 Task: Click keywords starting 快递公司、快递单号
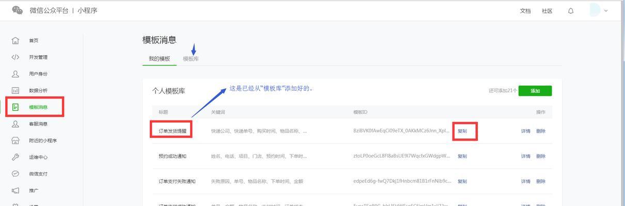click(x=259, y=131)
